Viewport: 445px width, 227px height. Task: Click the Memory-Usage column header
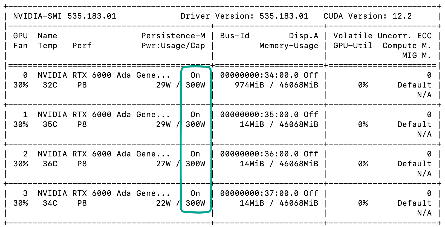tap(288, 46)
